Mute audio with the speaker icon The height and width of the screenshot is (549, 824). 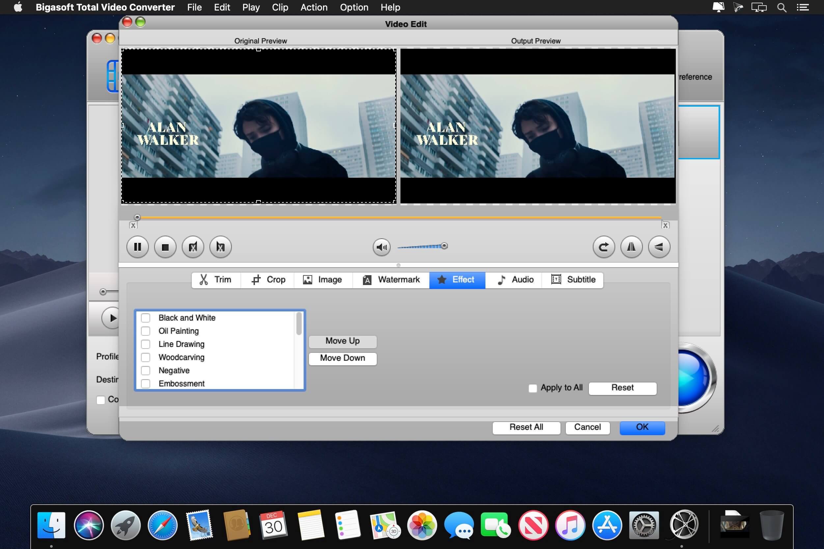[381, 247]
